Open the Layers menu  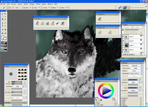coord(20,4)
